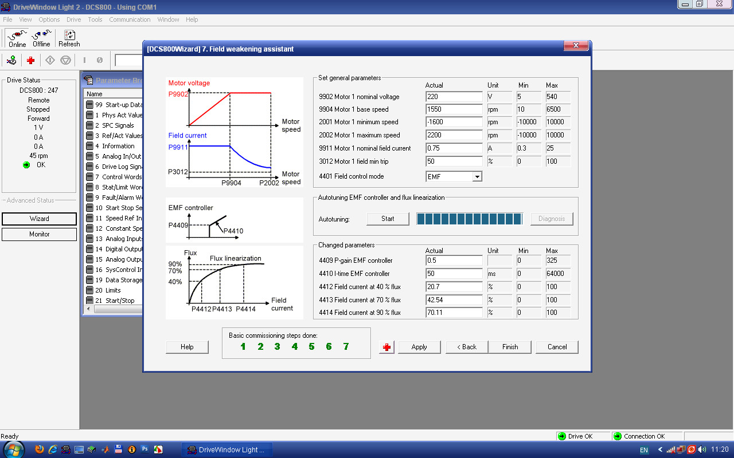Open the Communication menu

coord(130,19)
